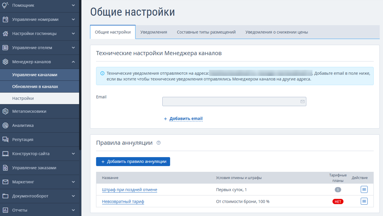The width and height of the screenshot is (383, 216).
Task: Select the Настройки submenu item
Action: pos(40,98)
